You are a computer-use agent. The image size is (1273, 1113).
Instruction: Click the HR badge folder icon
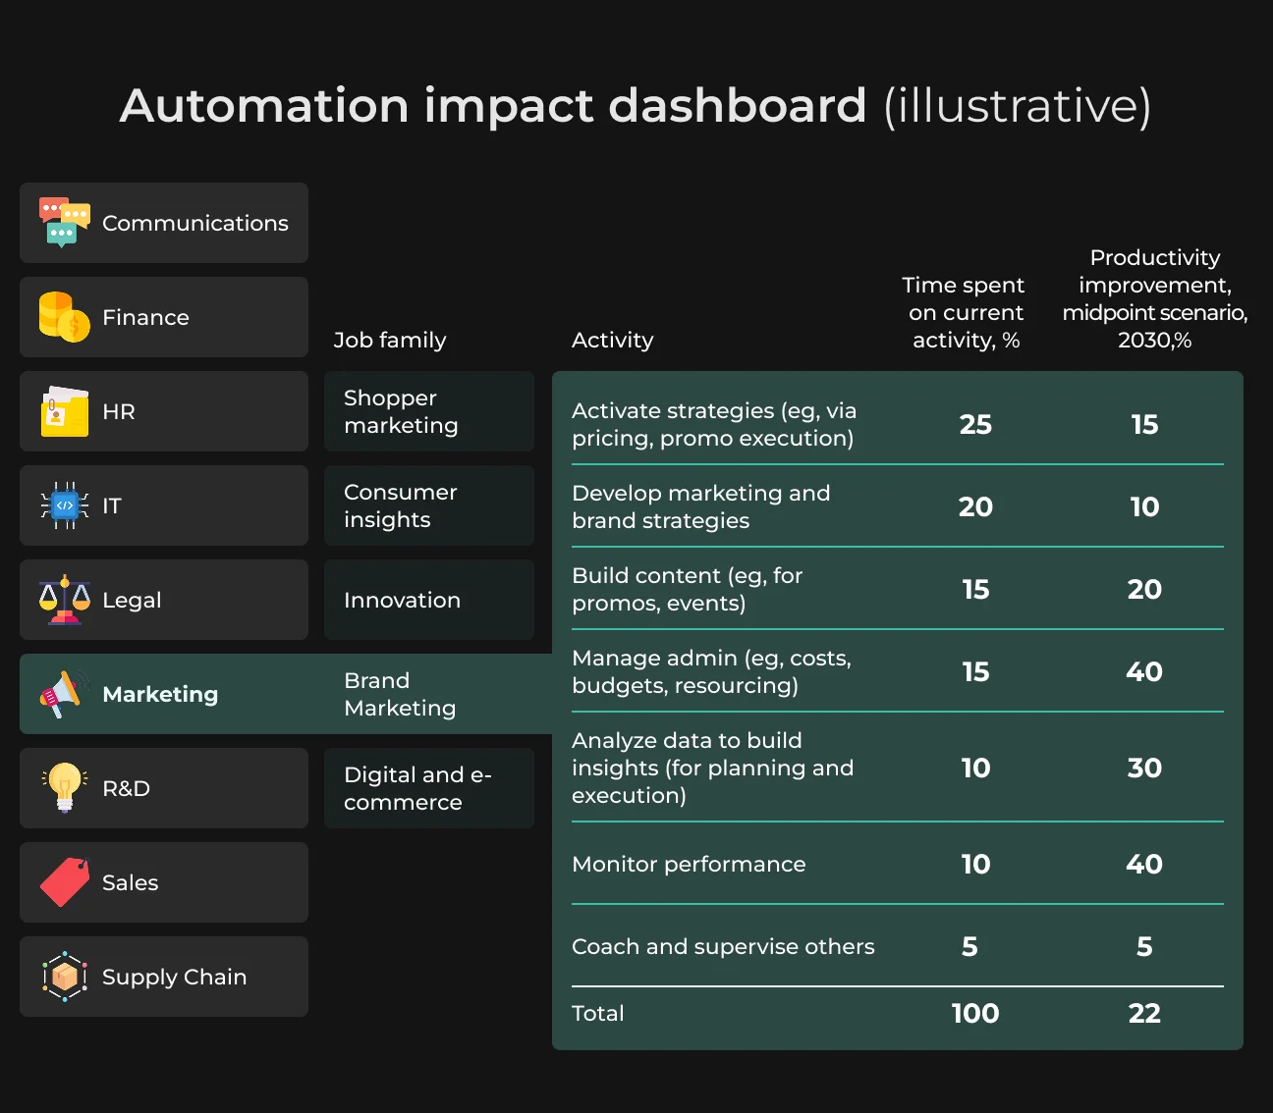coord(65,411)
